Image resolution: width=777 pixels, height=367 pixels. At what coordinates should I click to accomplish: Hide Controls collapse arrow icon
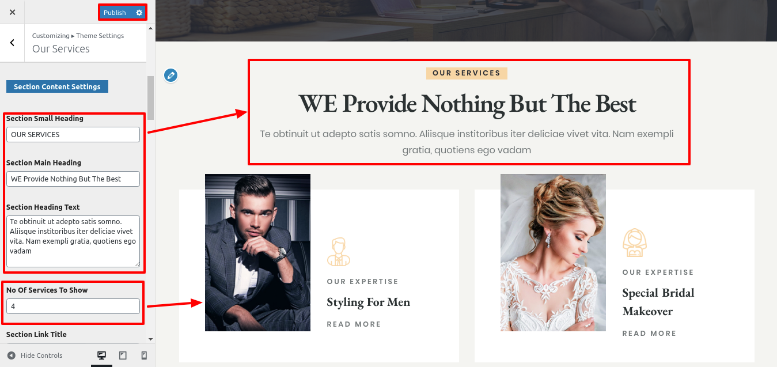click(11, 355)
